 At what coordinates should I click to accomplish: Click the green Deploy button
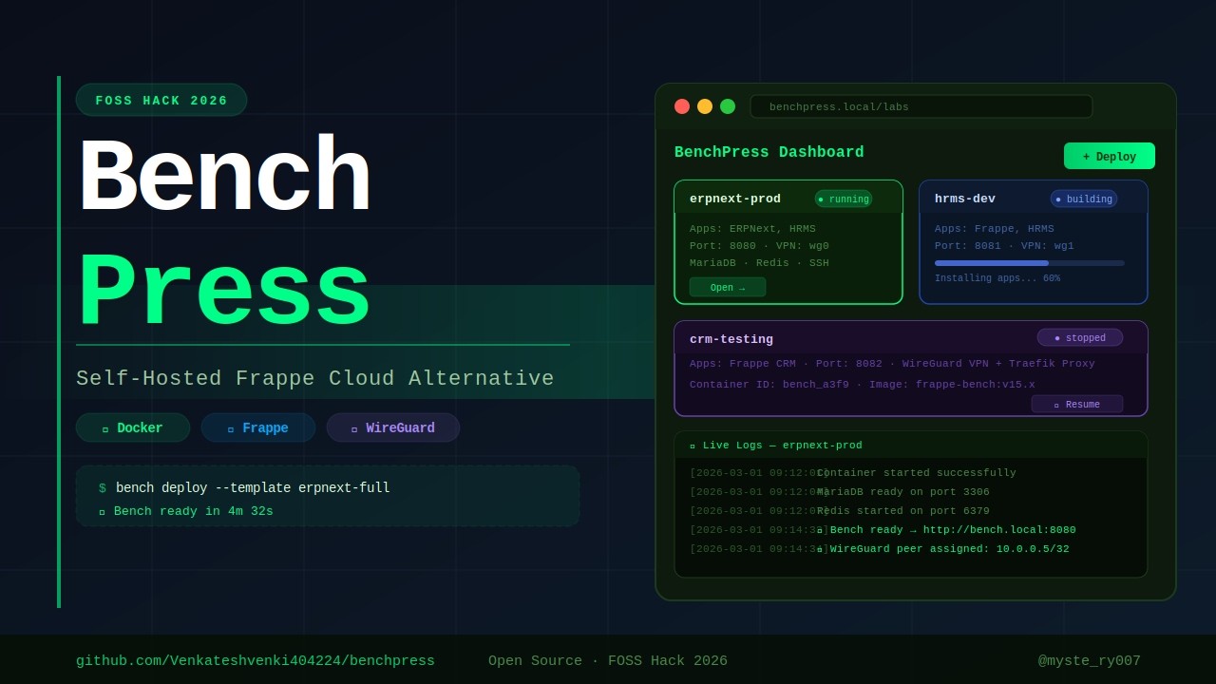tap(1110, 156)
